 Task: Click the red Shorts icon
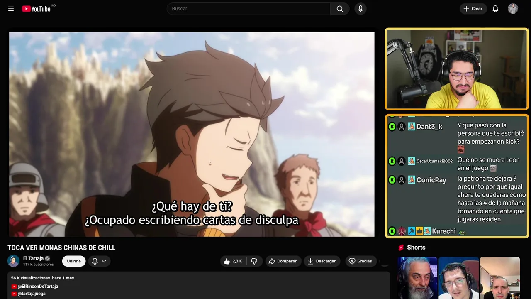coord(401,248)
